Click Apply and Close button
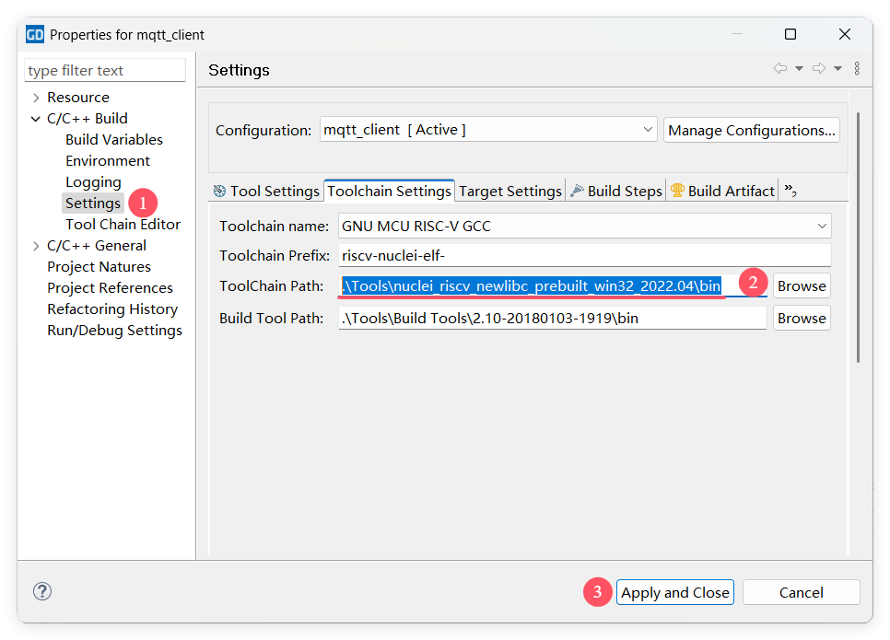 [x=674, y=592]
